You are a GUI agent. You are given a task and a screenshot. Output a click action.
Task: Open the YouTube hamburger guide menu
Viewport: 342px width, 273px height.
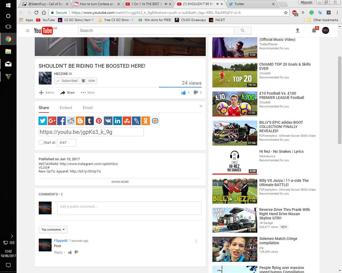[28, 31]
